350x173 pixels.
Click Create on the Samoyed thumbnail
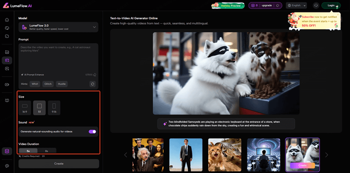pos(302,165)
